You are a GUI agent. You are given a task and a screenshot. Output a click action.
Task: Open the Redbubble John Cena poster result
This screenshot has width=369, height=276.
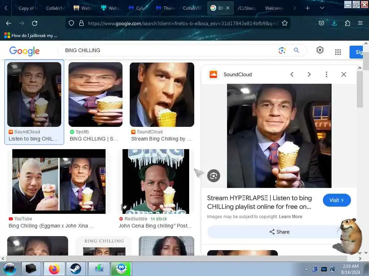point(156,189)
